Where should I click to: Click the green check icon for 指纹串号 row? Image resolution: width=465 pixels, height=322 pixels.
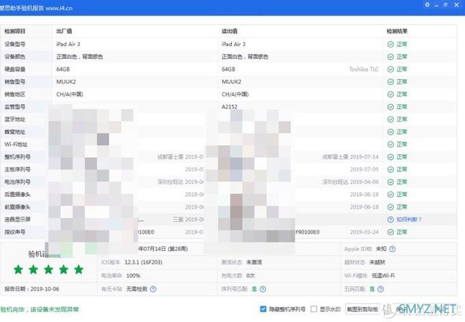coord(390,232)
